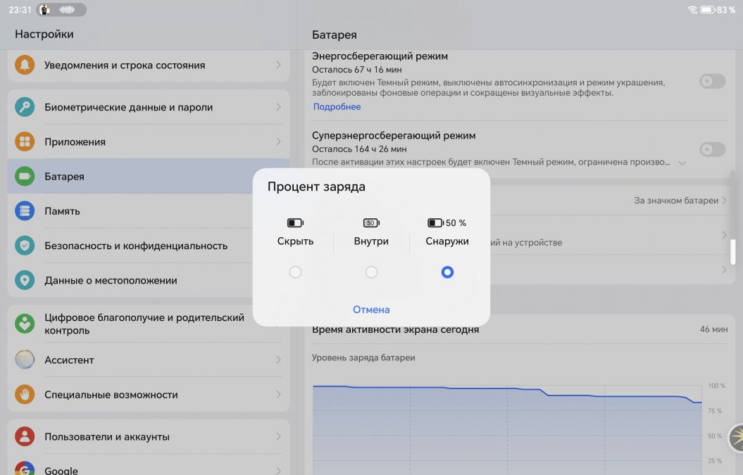Click the red Пользователи и аккаунты icon
This screenshot has width=743, height=475.
tap(25, 436)
